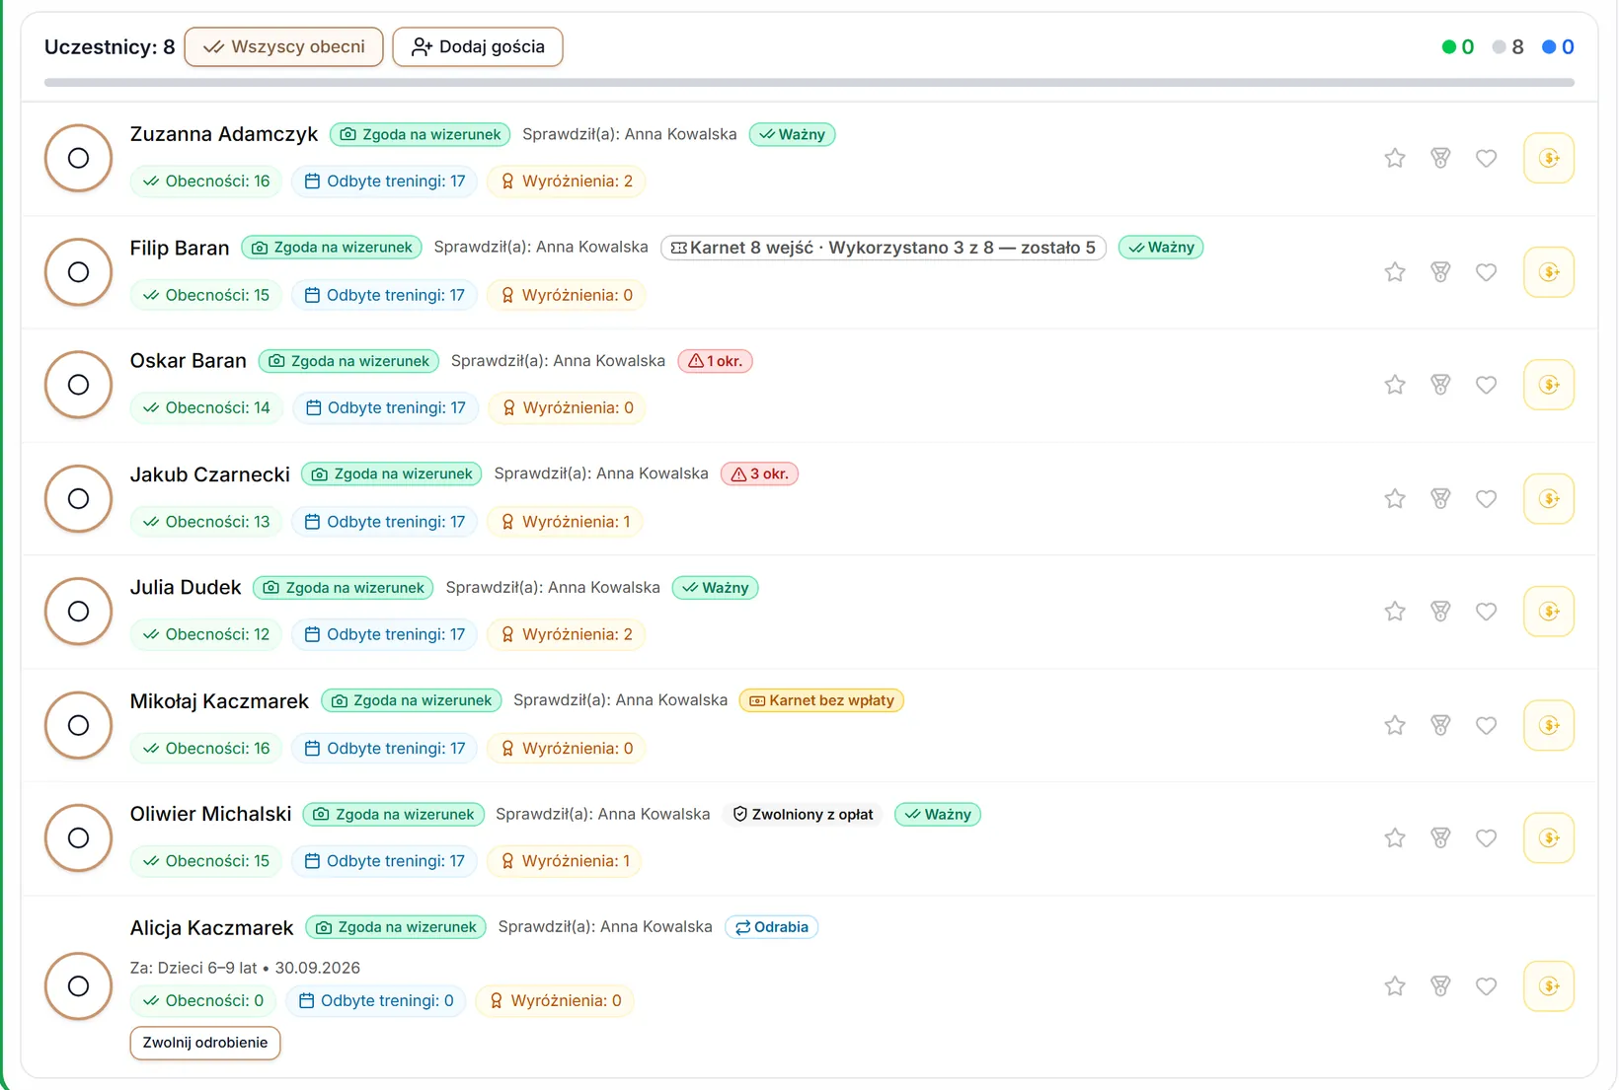Click Zuzanna Adamczyk's Wyróżnienia: 2 chip
This screenshot has width=1619, height=1090.
[x=566, y=182]
